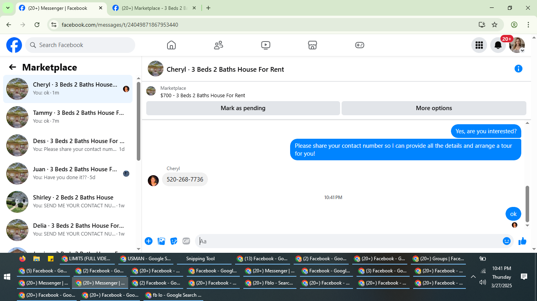The width and height of the screenshot is (537, 301).
Task: View site information in address bar
Action: (x=54, y=25)
